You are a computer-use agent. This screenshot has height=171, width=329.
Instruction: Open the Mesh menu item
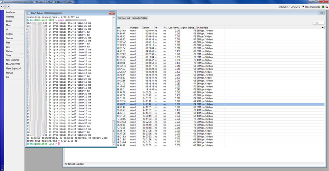click(9, 25)
